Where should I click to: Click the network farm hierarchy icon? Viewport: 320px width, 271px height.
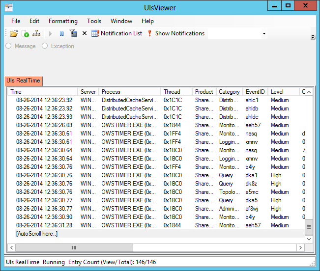tap(36, 33)
